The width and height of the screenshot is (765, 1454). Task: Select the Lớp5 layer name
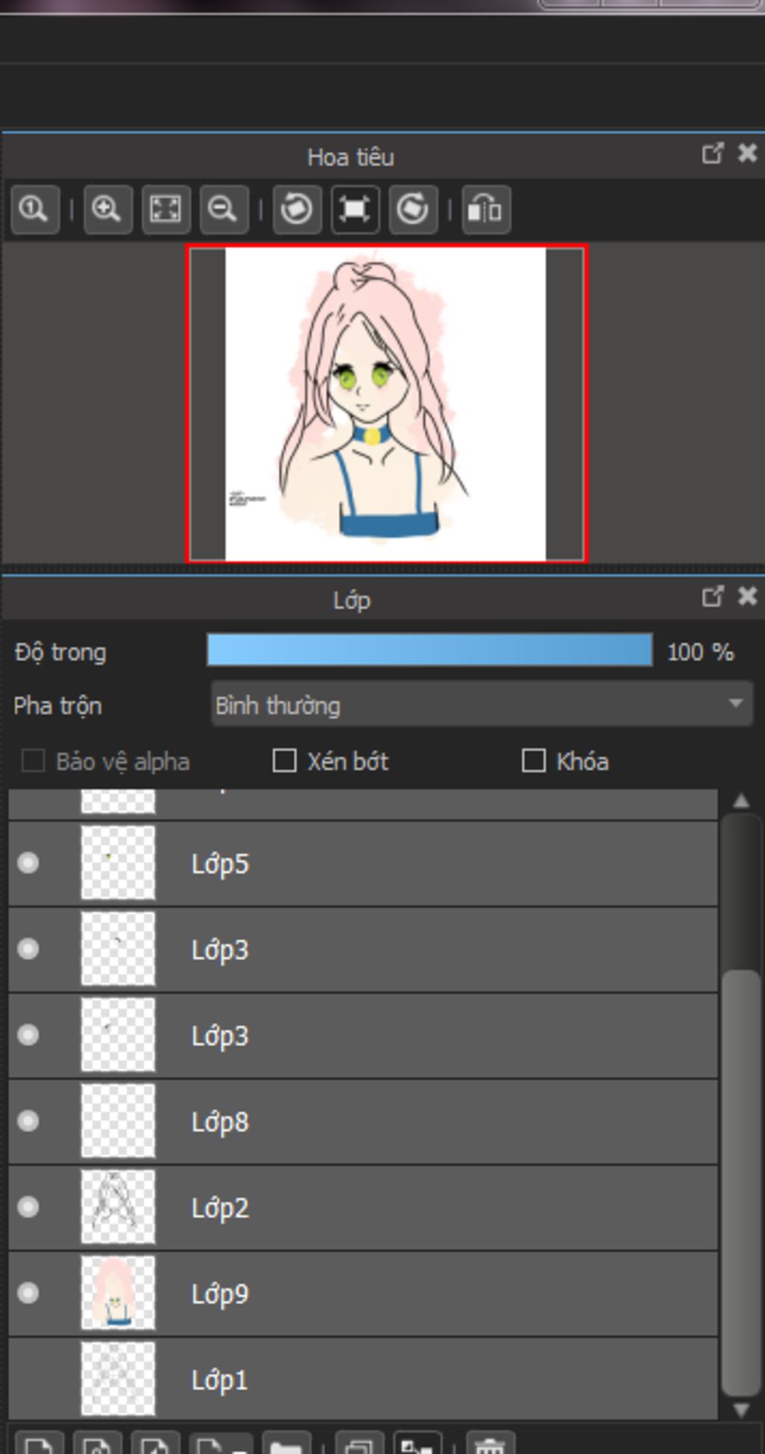(x=220, y=865)
